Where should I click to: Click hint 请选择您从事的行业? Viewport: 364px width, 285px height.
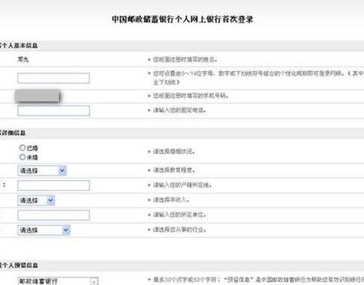coord(179,230)
